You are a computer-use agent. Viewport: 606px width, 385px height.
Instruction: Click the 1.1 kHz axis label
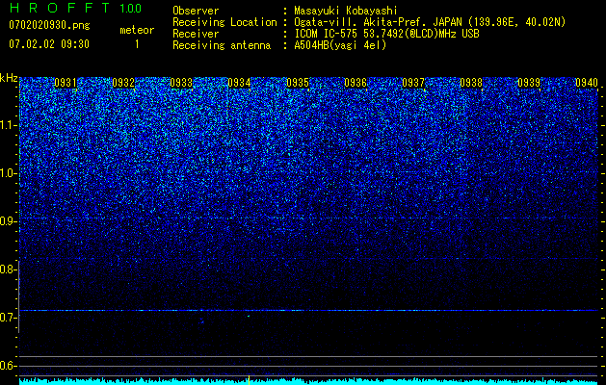(x=9, y=125)
